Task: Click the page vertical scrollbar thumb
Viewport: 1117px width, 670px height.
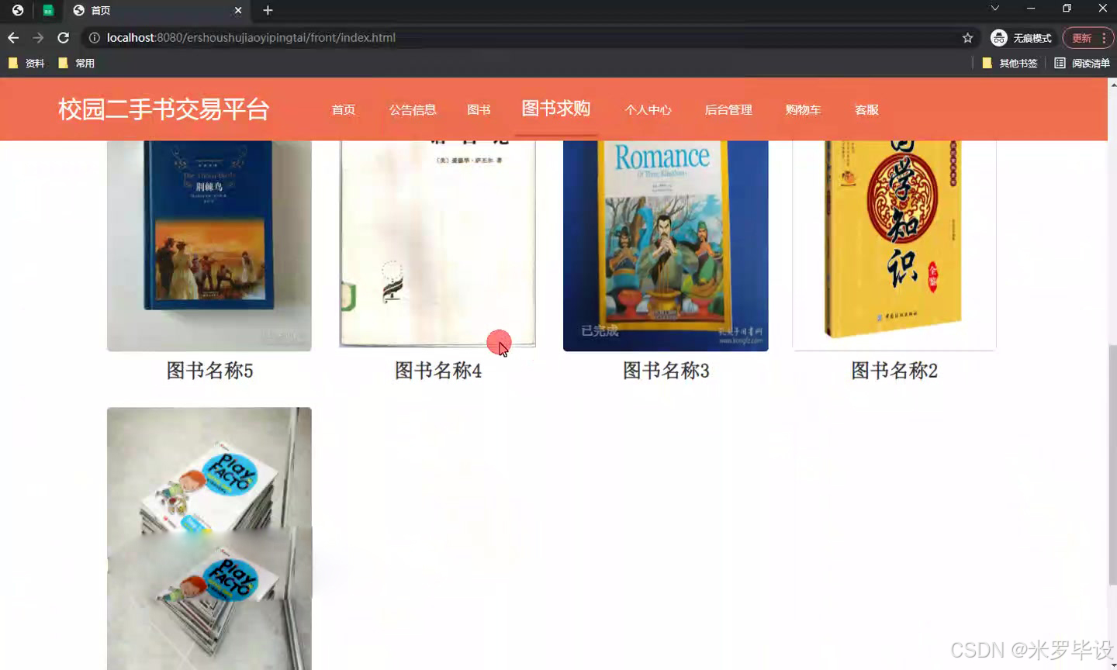Action: [1112, 465]
